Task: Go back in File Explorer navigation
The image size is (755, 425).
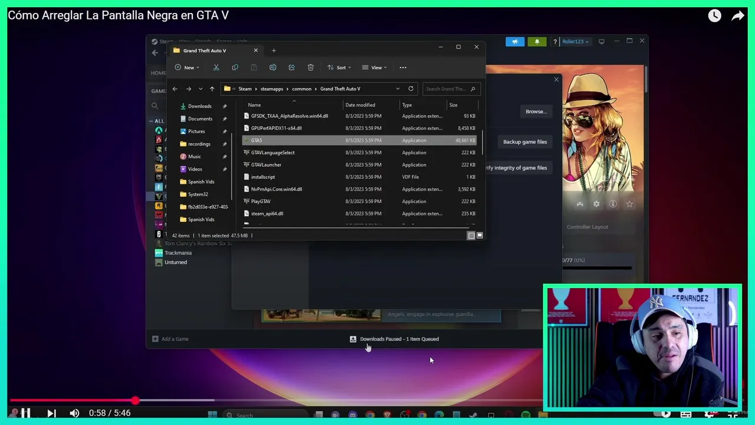Action: coord(175,89)
